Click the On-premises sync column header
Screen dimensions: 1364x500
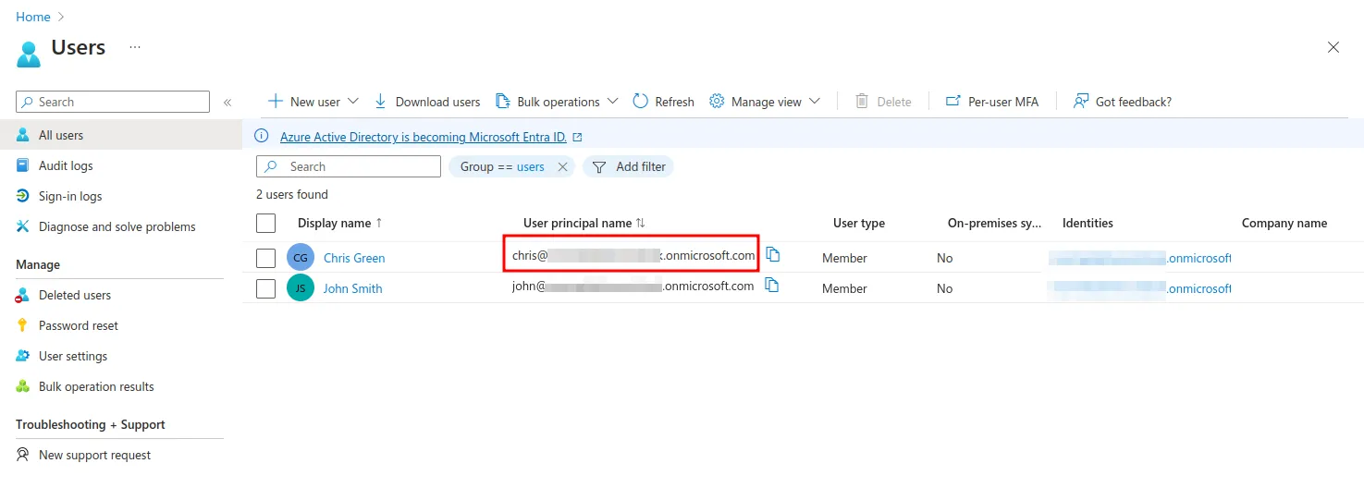pyautogui.click(x=994, y=223)
